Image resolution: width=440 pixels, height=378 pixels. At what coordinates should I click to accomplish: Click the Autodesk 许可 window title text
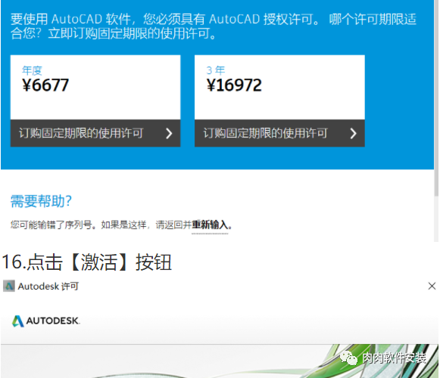click(48, 287)
